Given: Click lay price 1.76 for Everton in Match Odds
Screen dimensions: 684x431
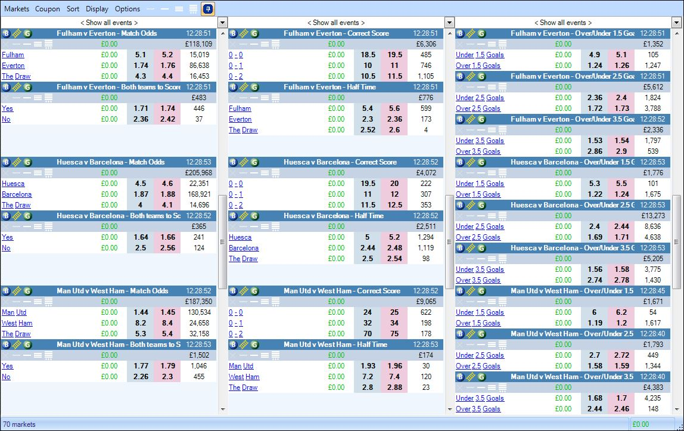Looking at the screenshot, I should click(x=167, y=66).
